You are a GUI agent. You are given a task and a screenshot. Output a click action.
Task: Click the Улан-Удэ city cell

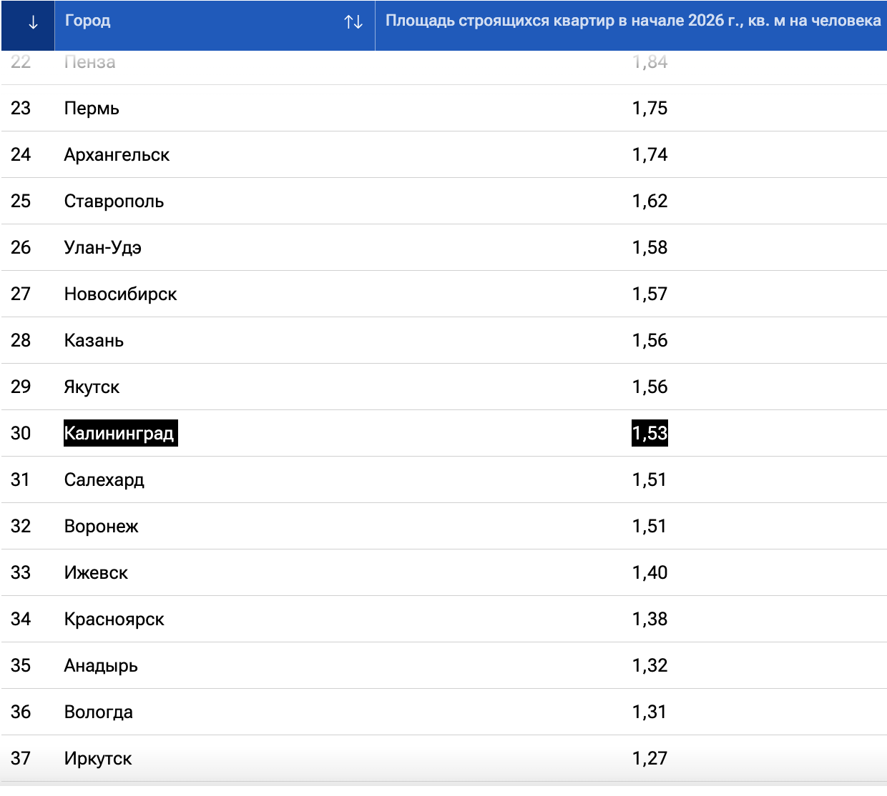click(102, 248)
